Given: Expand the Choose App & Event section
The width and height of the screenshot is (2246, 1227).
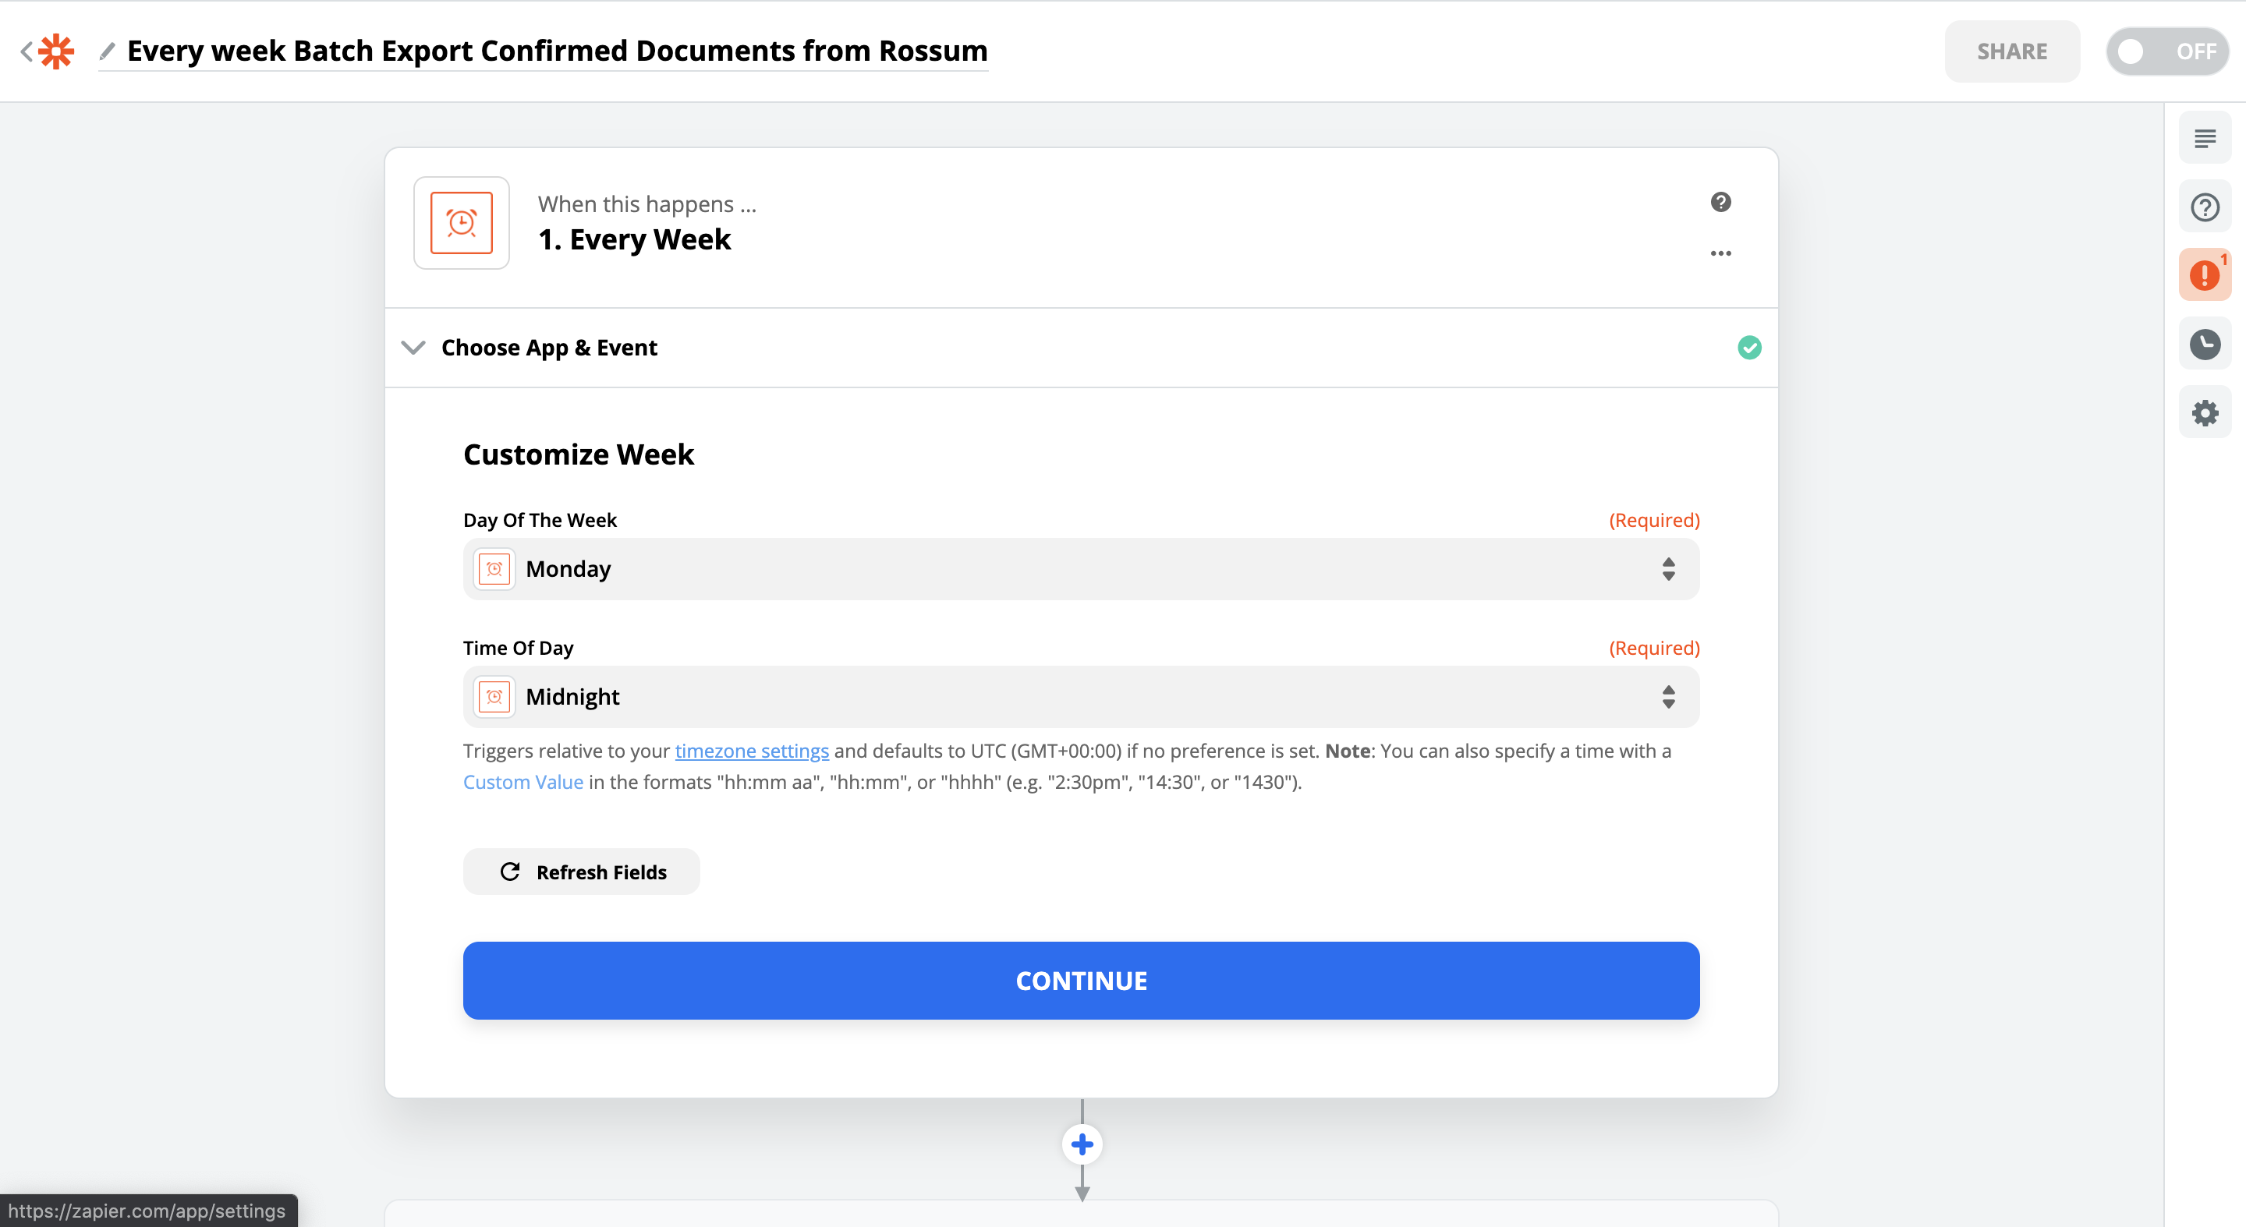Looking at the screenshot, I should coord(549,348).
